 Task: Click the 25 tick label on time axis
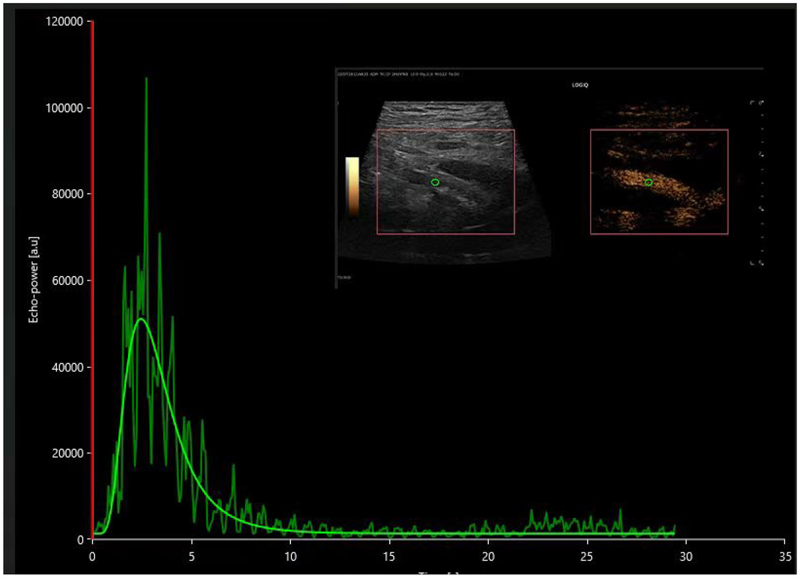tap(587, 557)
